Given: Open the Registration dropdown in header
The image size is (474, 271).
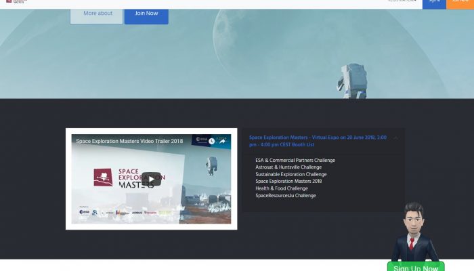Looking at the screenshot, I should [402, 2].
